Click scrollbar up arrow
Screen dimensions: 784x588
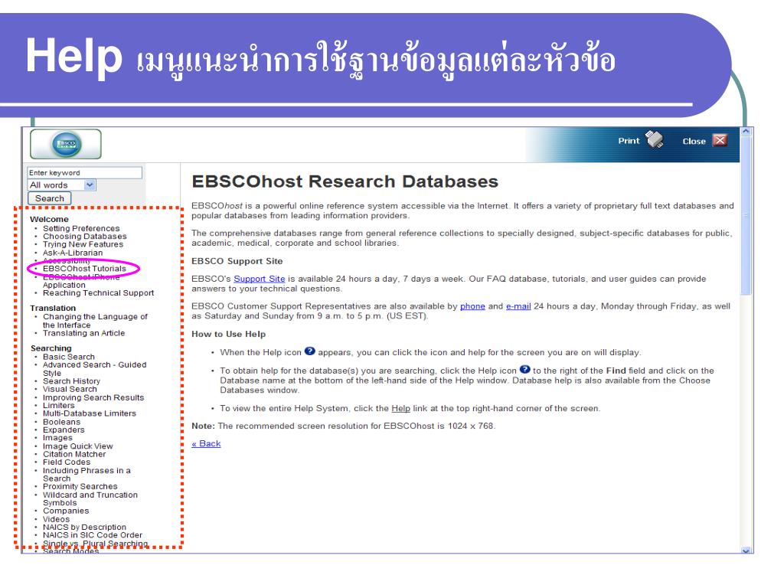746,132
